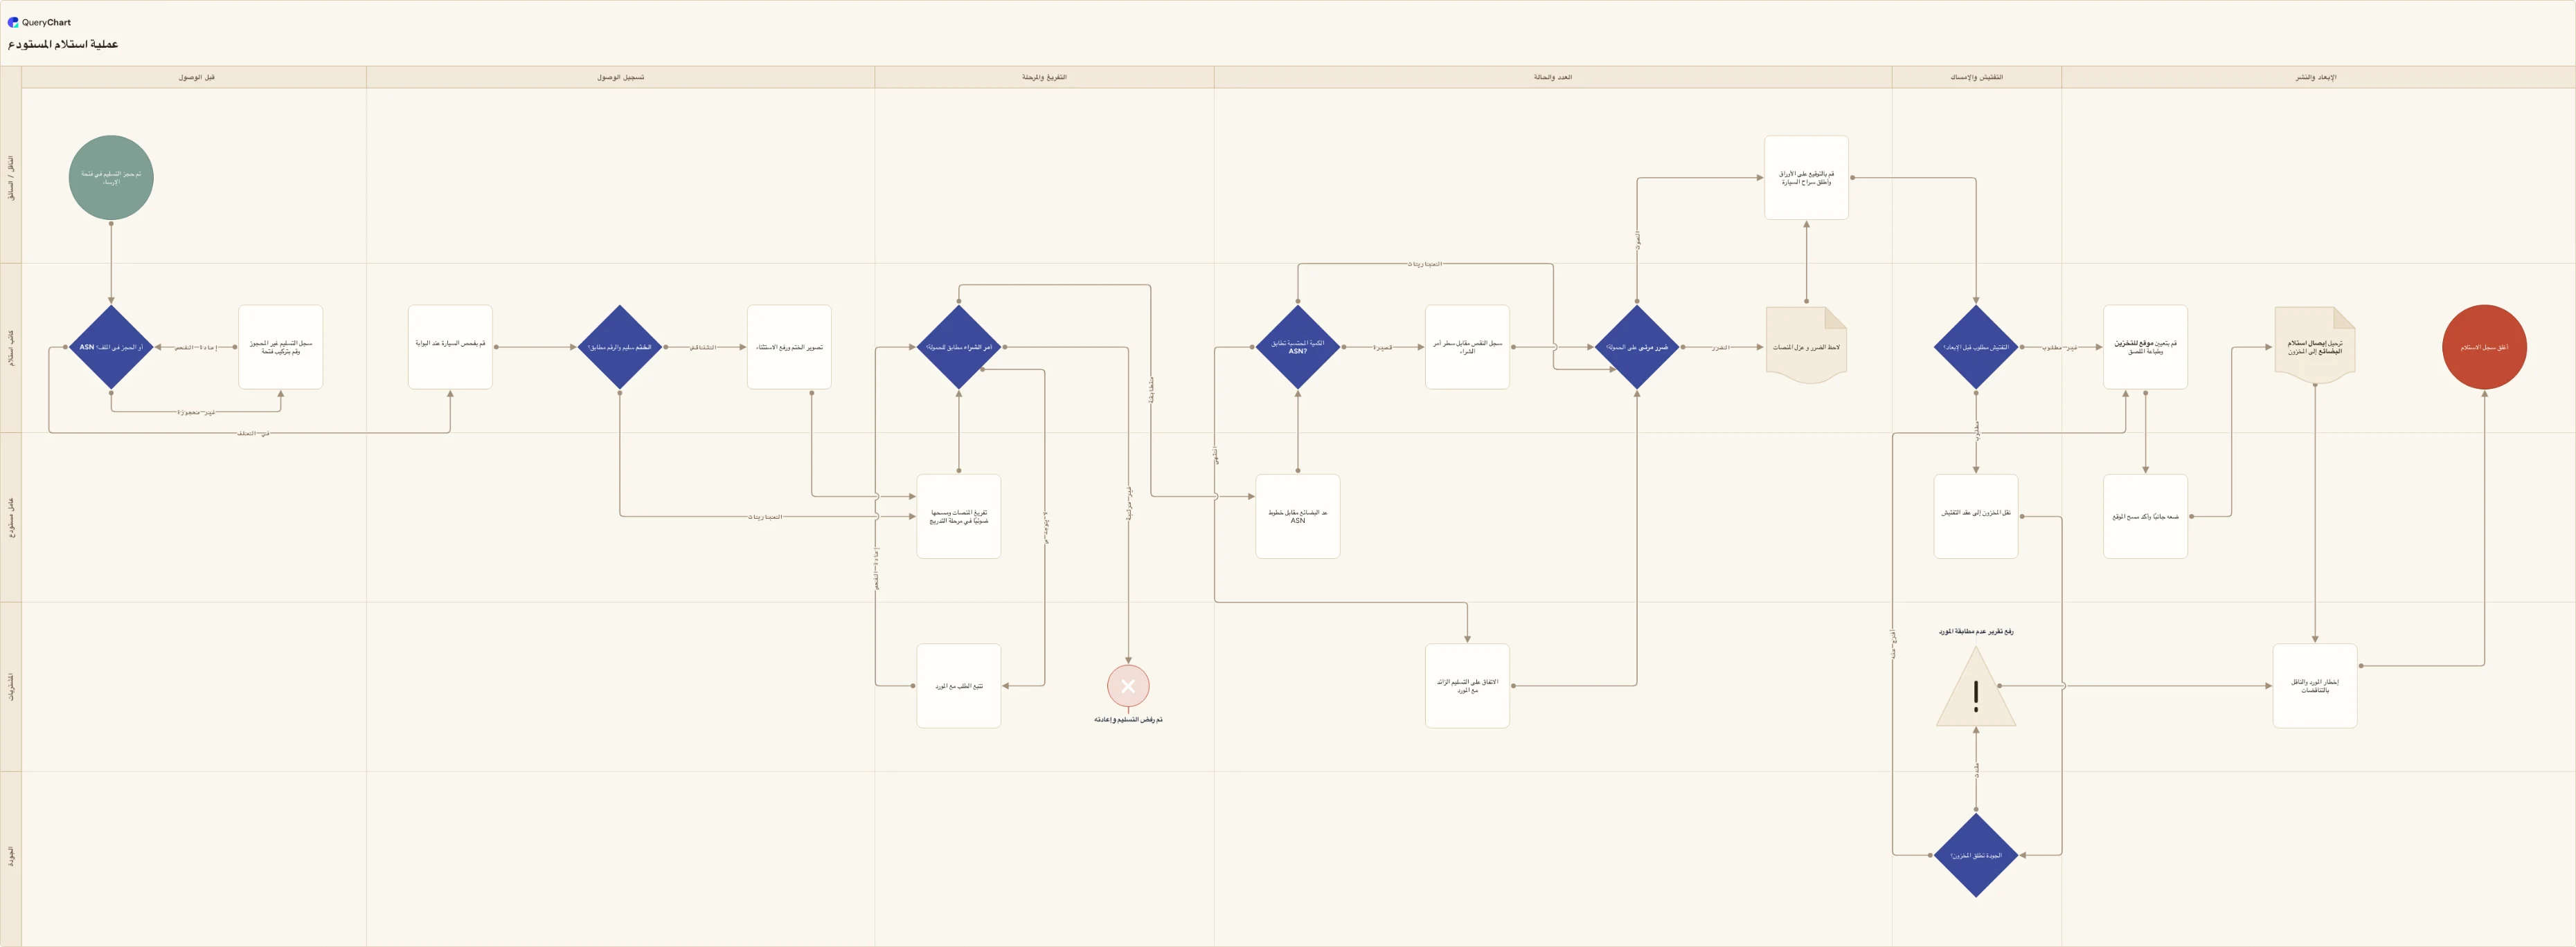The width and height of the screenshot is (2576, 947).
Task: Select the green start circle node
Action: [111, 178]
